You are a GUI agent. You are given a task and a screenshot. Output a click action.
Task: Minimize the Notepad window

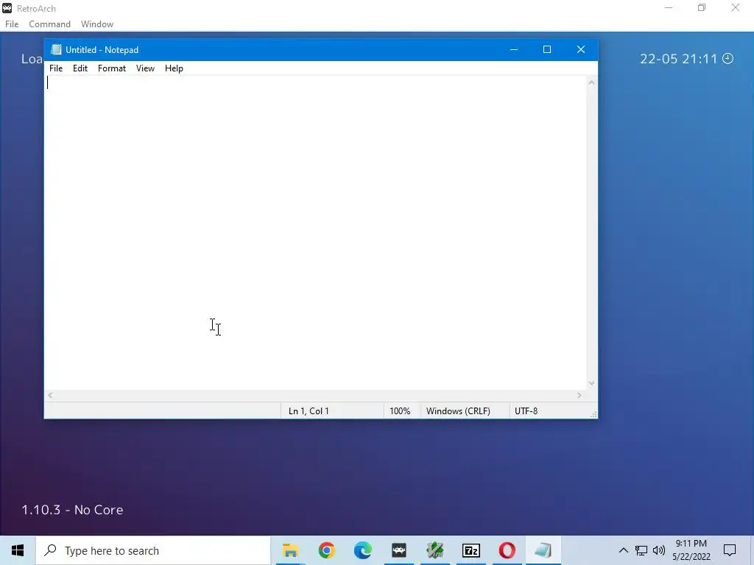coord(513,49)
